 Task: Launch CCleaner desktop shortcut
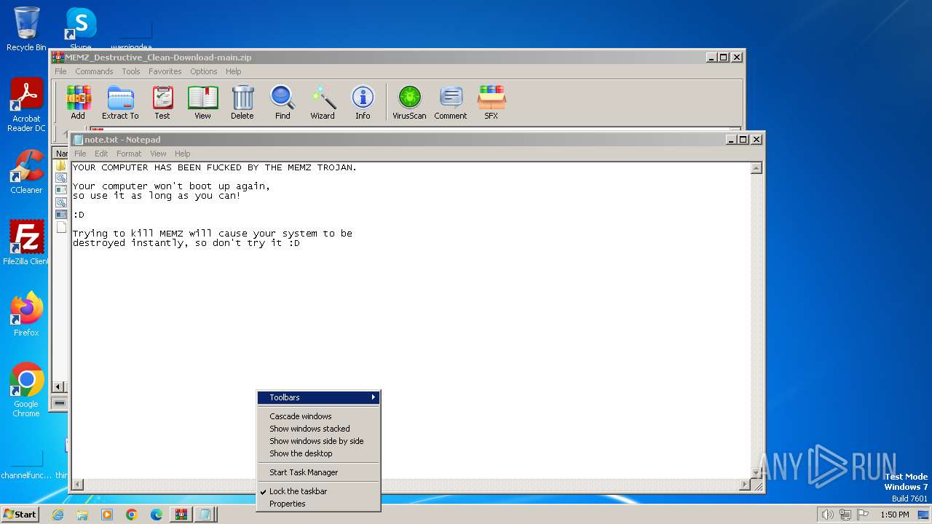[26, 172]
